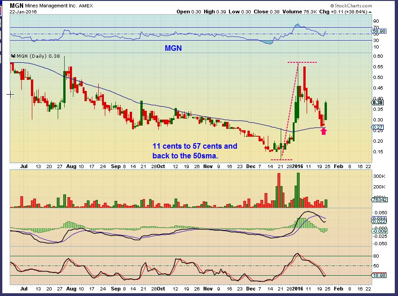Click the 80 level label on stochastic panel
This screenshot has width=398, height=296.
pyautogui.click(x=376, y=256)
